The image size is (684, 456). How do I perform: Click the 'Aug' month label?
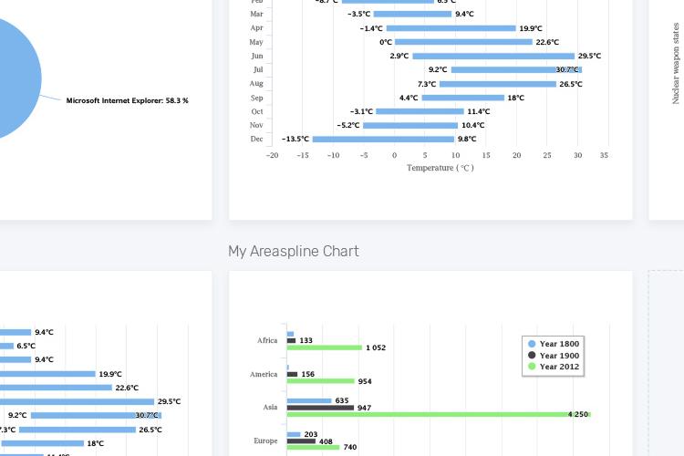(x=256, y=83)
